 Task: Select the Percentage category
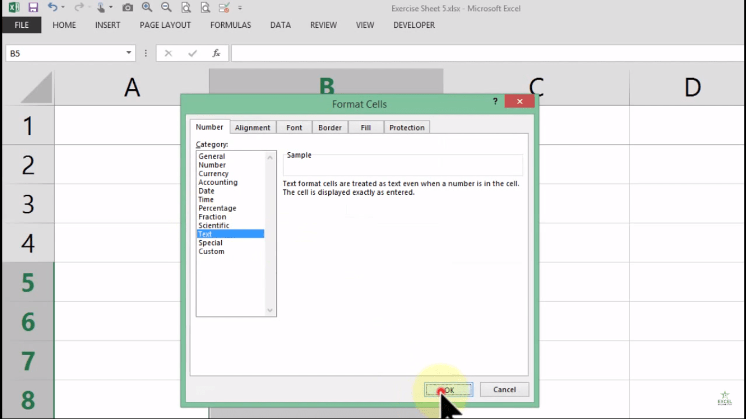pyautogui.click(x=217, y=208)
